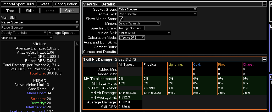Open the Flicker Strike Minion Skill dropdown

pyautogui.click(x=145, y=33)
